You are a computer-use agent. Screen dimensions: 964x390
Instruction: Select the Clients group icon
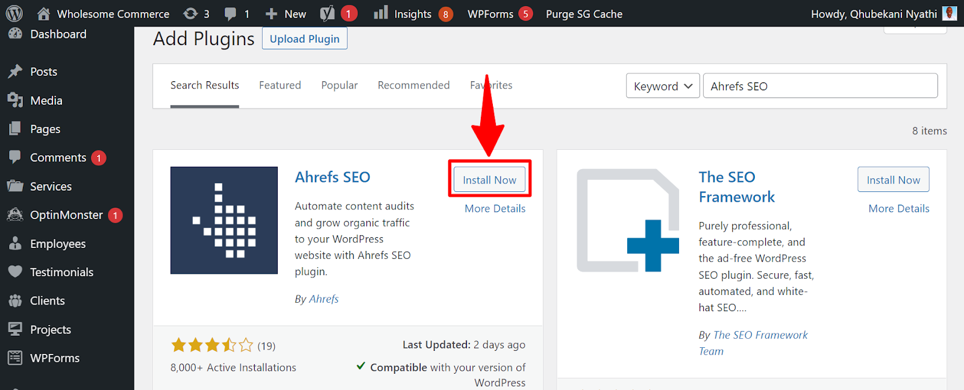15,300
